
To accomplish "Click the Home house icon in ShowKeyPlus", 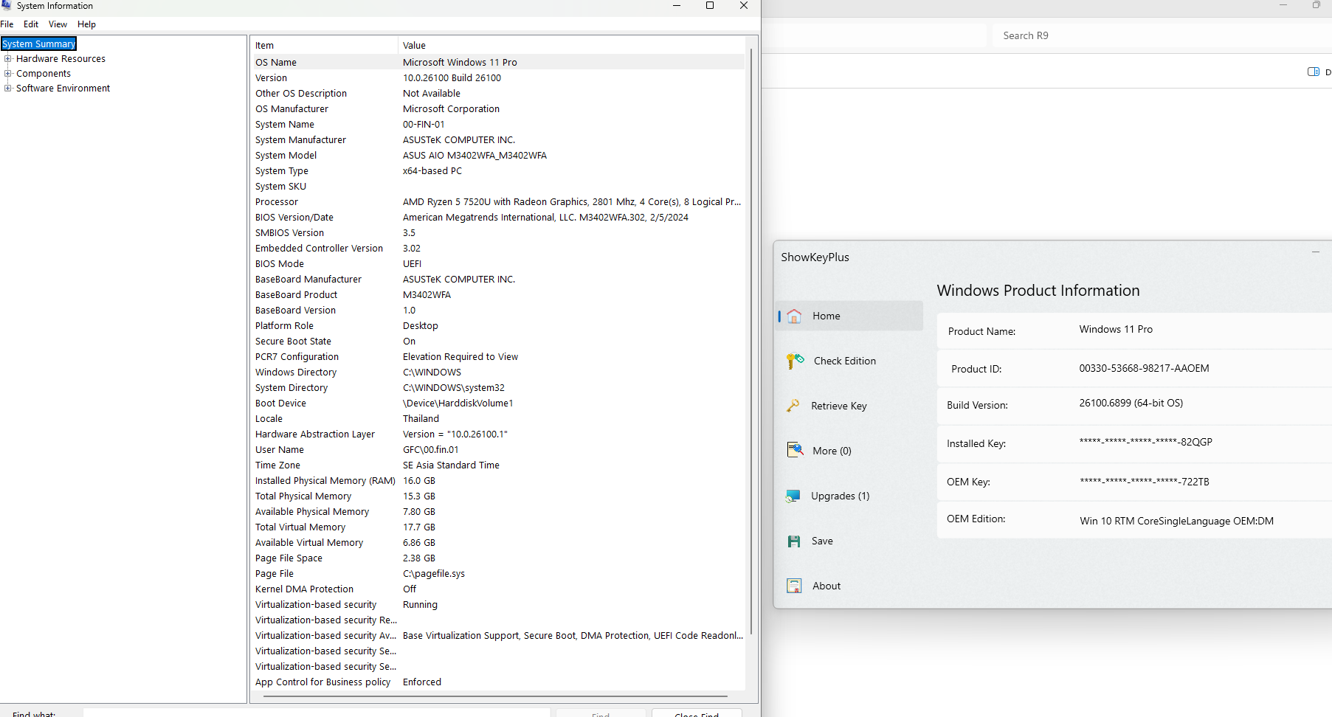I will (794, 316).
